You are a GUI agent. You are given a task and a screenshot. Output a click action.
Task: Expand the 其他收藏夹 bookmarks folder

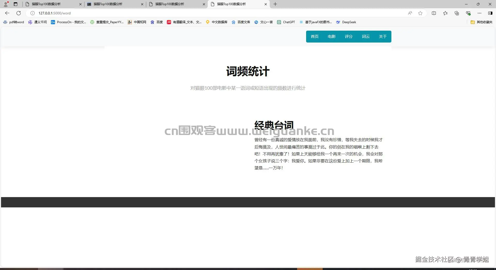tap(482, 22)
